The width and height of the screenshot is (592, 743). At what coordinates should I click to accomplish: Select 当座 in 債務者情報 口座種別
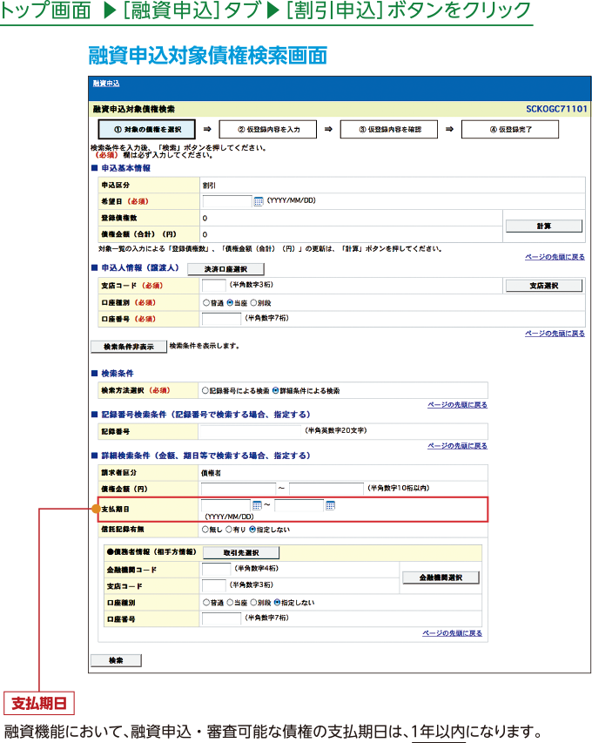click(x=230, y=602)
